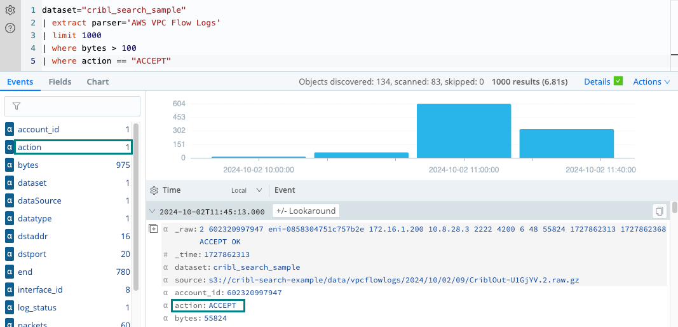Switch to the Fields tab
This screenshot has width=678, height=327.
click(60, 81)
